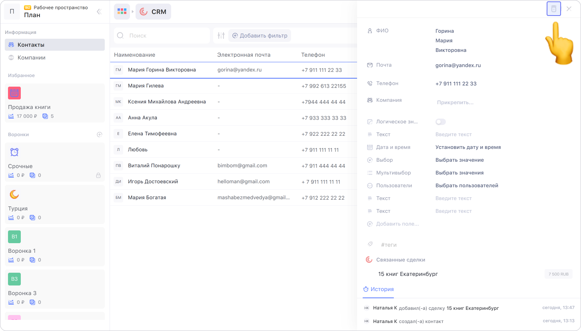Open Компании in the sidebar
This screenshot has height=331, width=581.
(x=32, y=57)
